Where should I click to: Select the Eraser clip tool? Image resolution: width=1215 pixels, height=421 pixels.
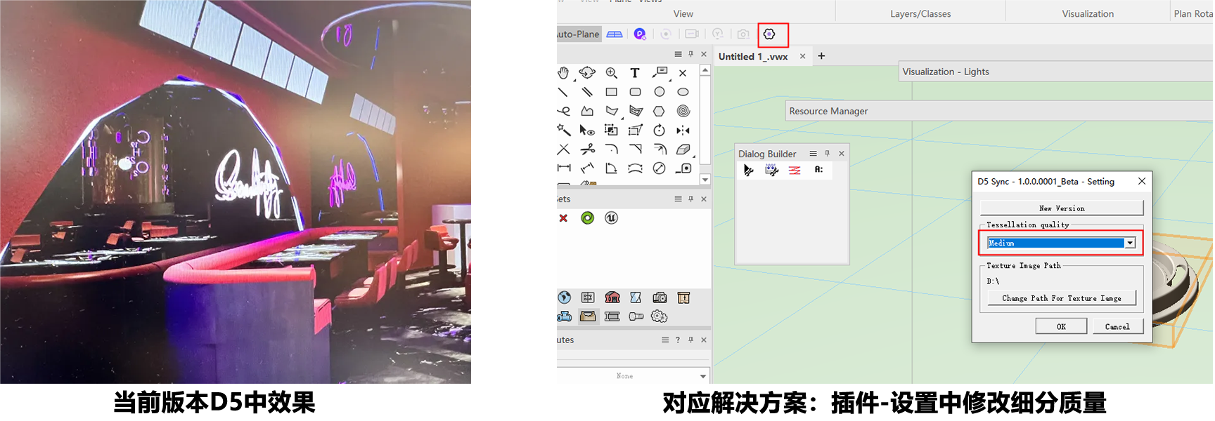tap(683, 149)
